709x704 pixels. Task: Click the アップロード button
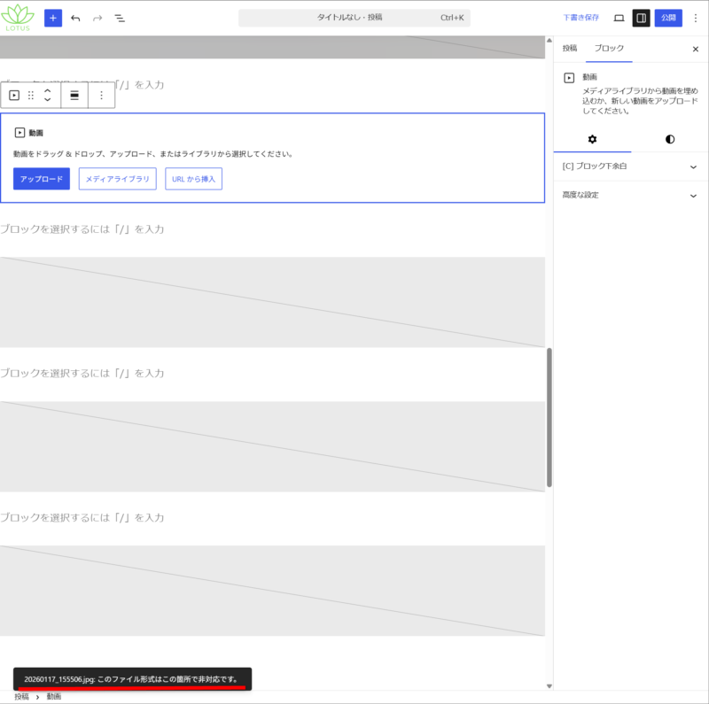(42, 179)
